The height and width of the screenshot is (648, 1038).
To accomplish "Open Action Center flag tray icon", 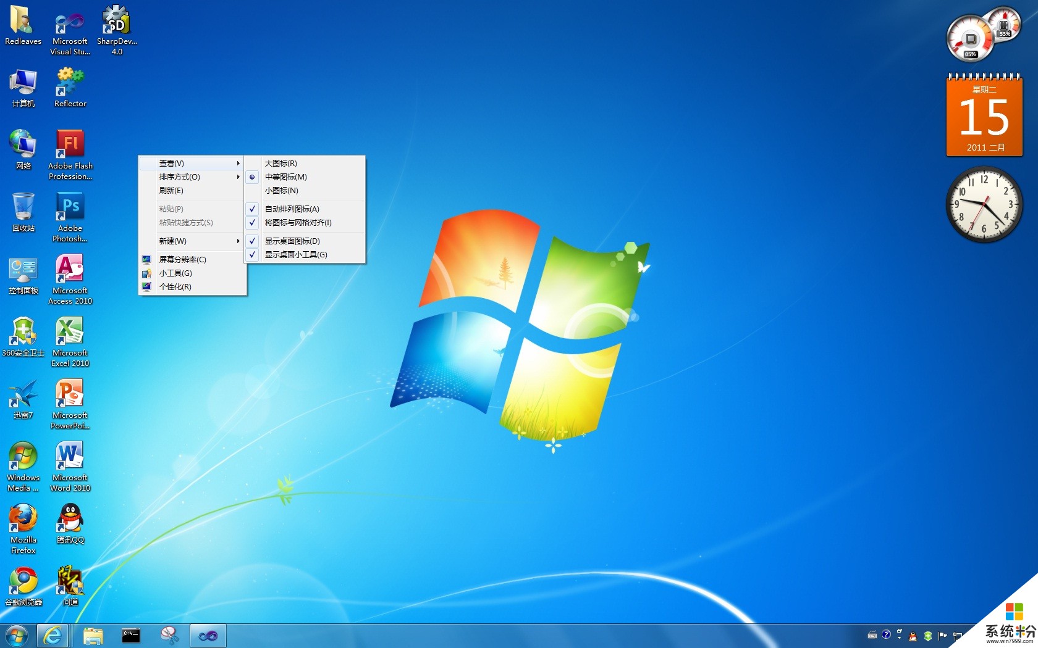I will click(943, 636).
